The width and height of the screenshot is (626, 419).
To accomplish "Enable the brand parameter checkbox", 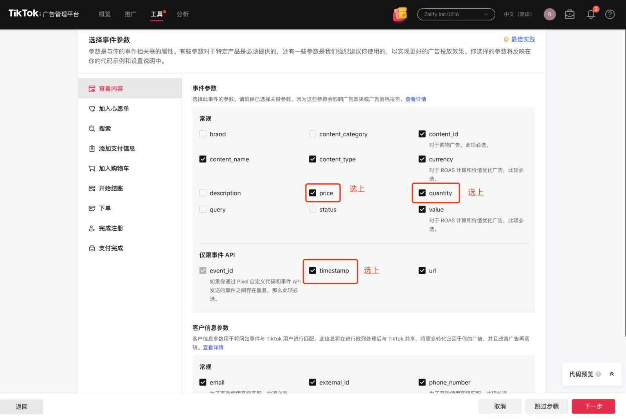I will click(x=203, y=134).
